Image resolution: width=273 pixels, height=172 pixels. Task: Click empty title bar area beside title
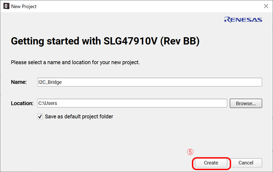(x=142, y=6)
